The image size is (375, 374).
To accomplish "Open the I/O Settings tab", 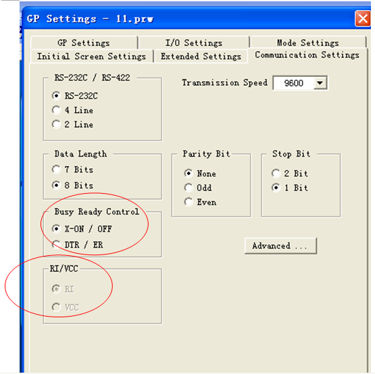I will (x=194, y=43).
